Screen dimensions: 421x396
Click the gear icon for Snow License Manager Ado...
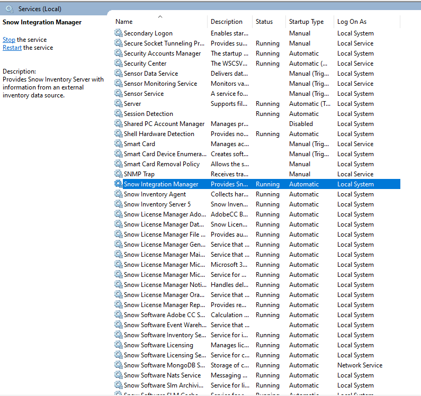coord(119,214)
